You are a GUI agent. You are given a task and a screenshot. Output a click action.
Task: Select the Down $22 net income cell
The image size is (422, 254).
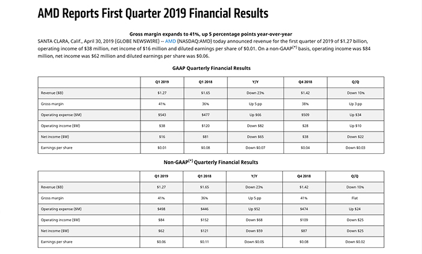354,136
